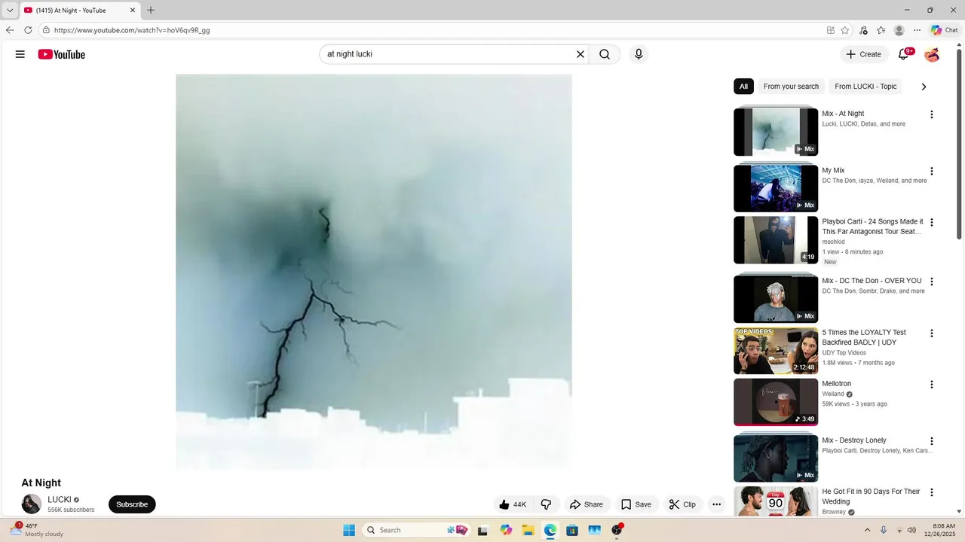Go back with browser back arrow
Viewport: 965px width, 542px height.
pyautogui.click(x=10, y=30)
